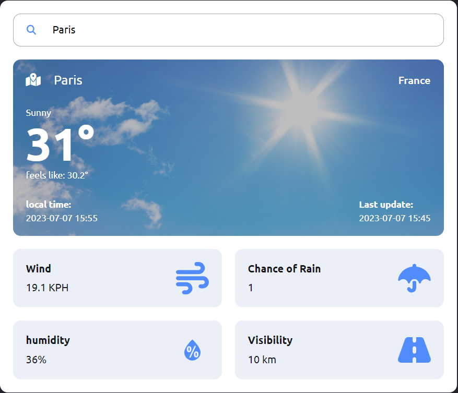The width and height of the screenshot is (458, 393).
Task: Click the humidity droplet percent icon
Action: (192, 350)
